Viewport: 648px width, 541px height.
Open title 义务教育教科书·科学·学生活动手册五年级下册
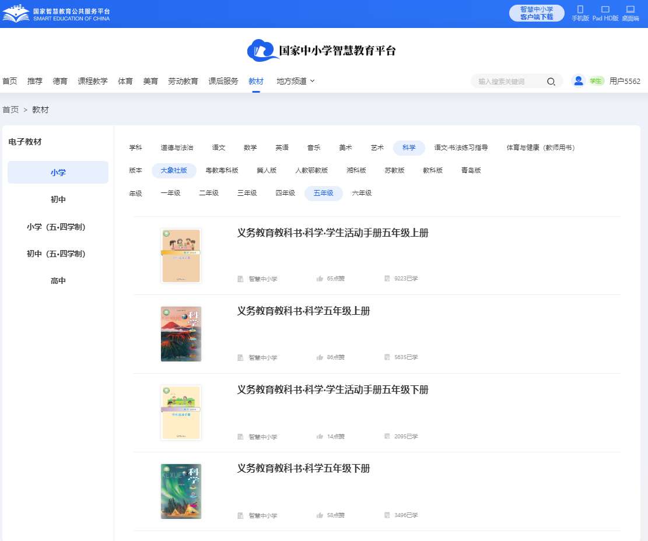[x=332, y=390]
